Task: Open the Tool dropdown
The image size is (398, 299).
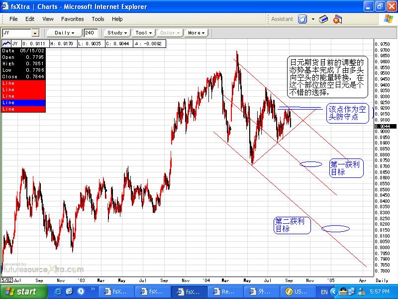Action: [143, 33]
